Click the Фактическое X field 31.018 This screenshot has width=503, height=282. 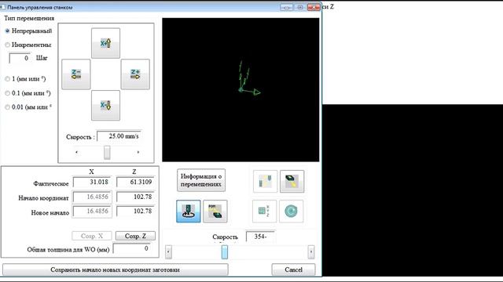pos(92,182)
